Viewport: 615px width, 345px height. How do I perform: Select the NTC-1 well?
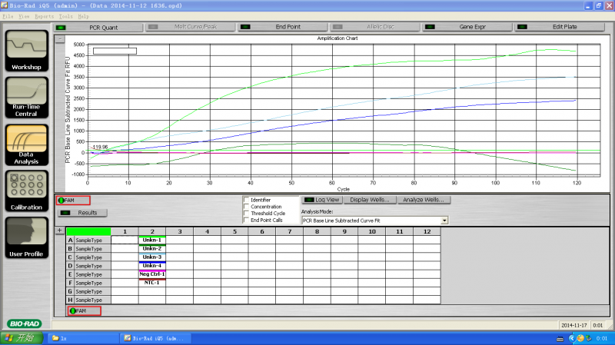[x=152, y=283]
